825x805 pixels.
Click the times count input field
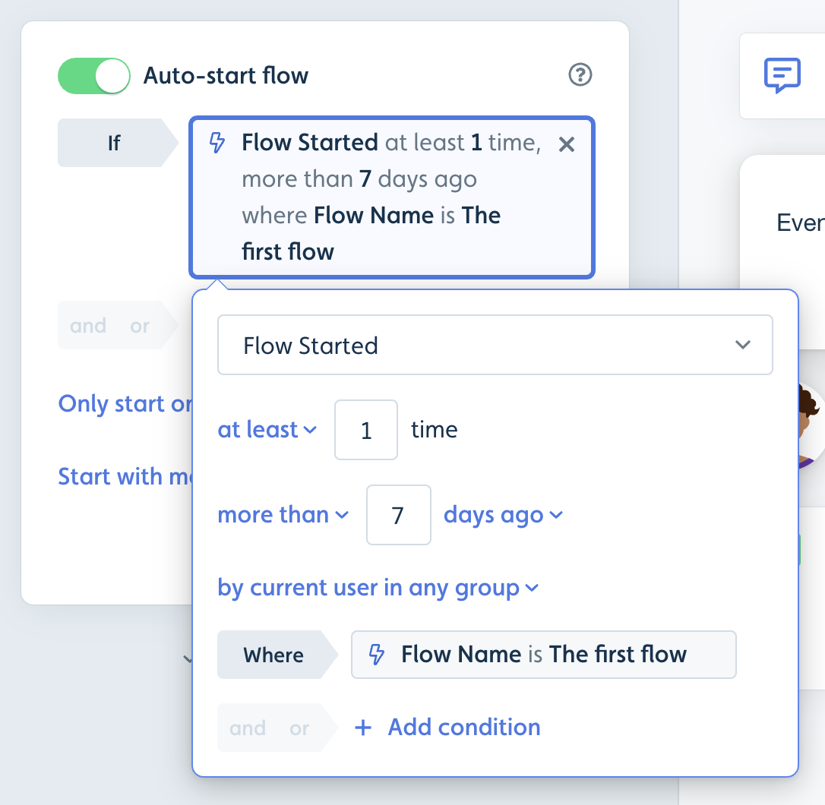coord(366,430)
